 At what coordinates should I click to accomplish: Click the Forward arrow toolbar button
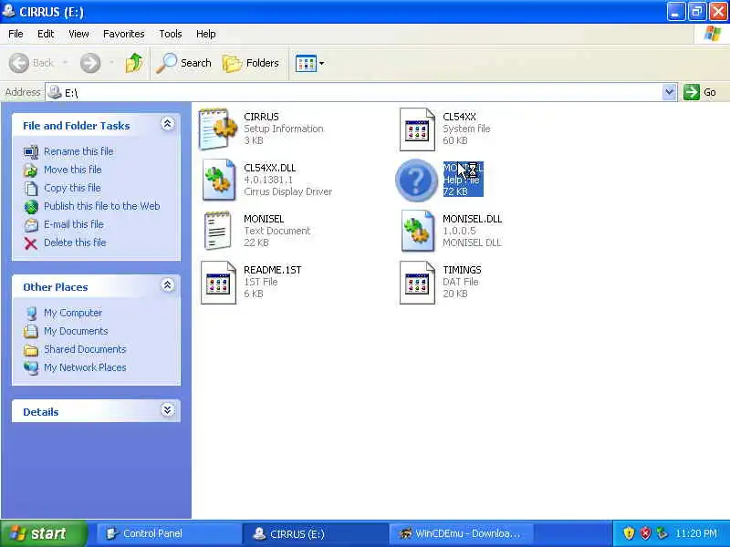(89, 63)
